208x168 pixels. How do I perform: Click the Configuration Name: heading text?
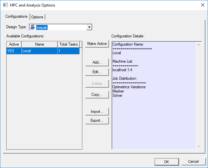click(x=128, y=44)
